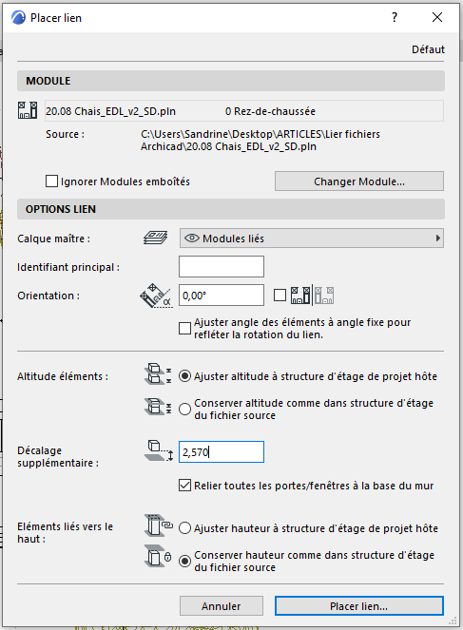
Task: Click the adjust altitude to host icon
Action: point(158,374)
